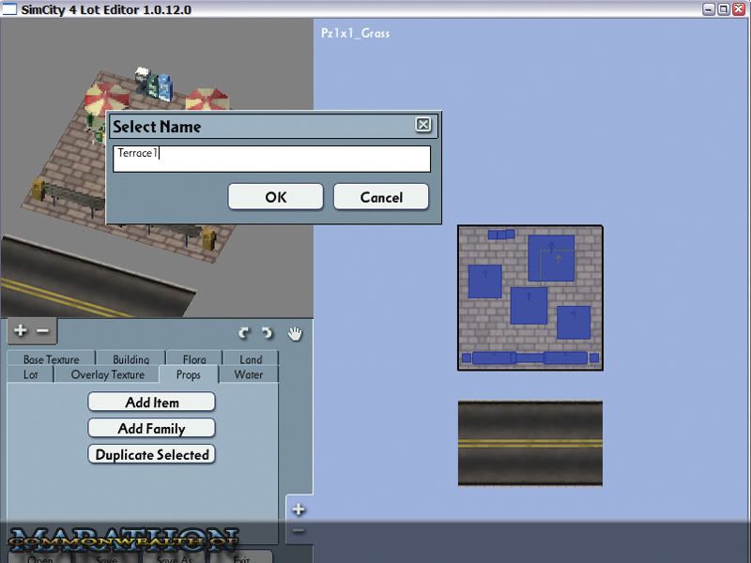
Task: Minimize the Lot Editor window
Action: point(709,9)
